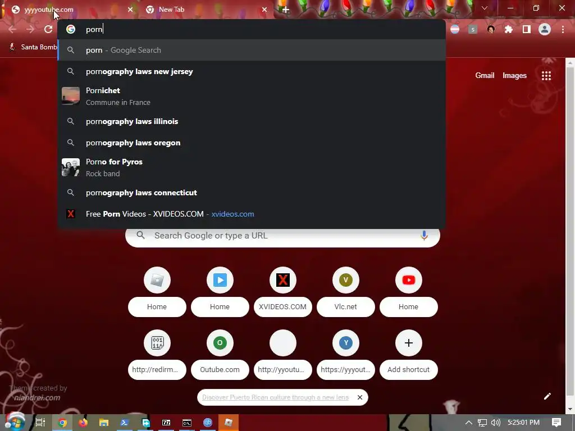575x431 pixels.
Task: Open the Chrome three-dot menu
Action: pyautogui.click(x=563, y=29)
